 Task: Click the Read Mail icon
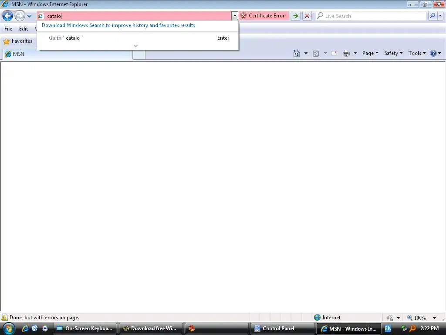pyautogui.click(x=334, y=53)
